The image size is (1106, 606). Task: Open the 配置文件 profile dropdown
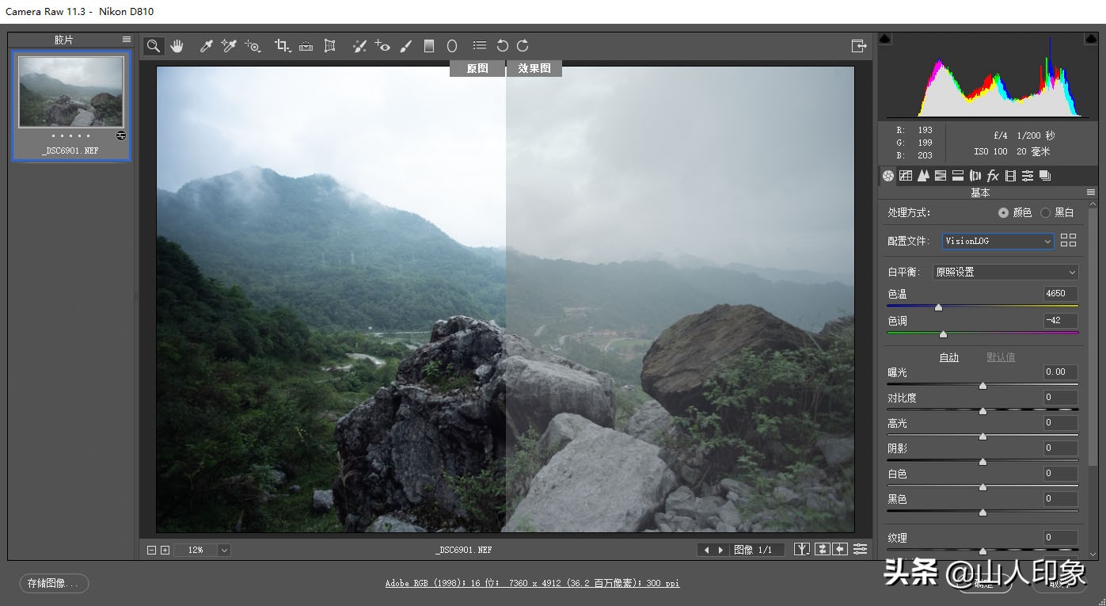point(998,241)
